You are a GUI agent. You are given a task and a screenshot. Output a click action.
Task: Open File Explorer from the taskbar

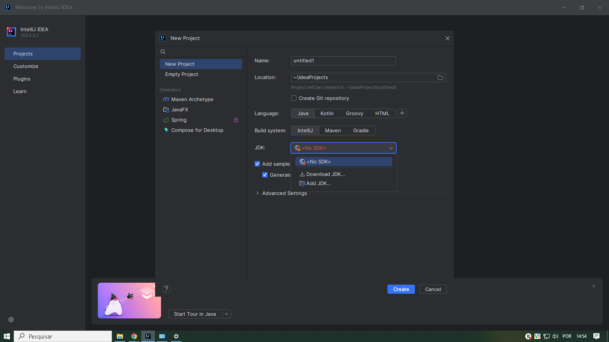[x=120, y=336]
